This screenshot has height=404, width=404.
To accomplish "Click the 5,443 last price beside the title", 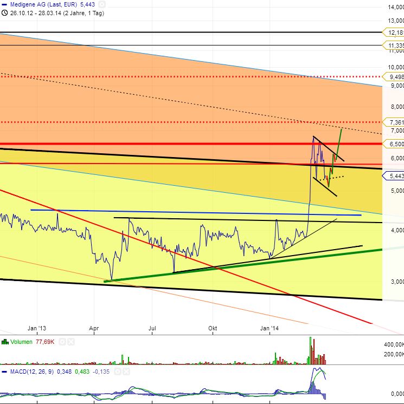I will pos(87,4).
